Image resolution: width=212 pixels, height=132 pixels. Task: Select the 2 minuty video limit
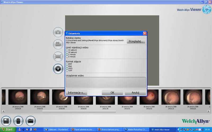[67, 56]
